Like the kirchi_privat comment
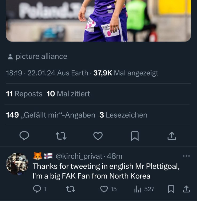 point(104,189)
